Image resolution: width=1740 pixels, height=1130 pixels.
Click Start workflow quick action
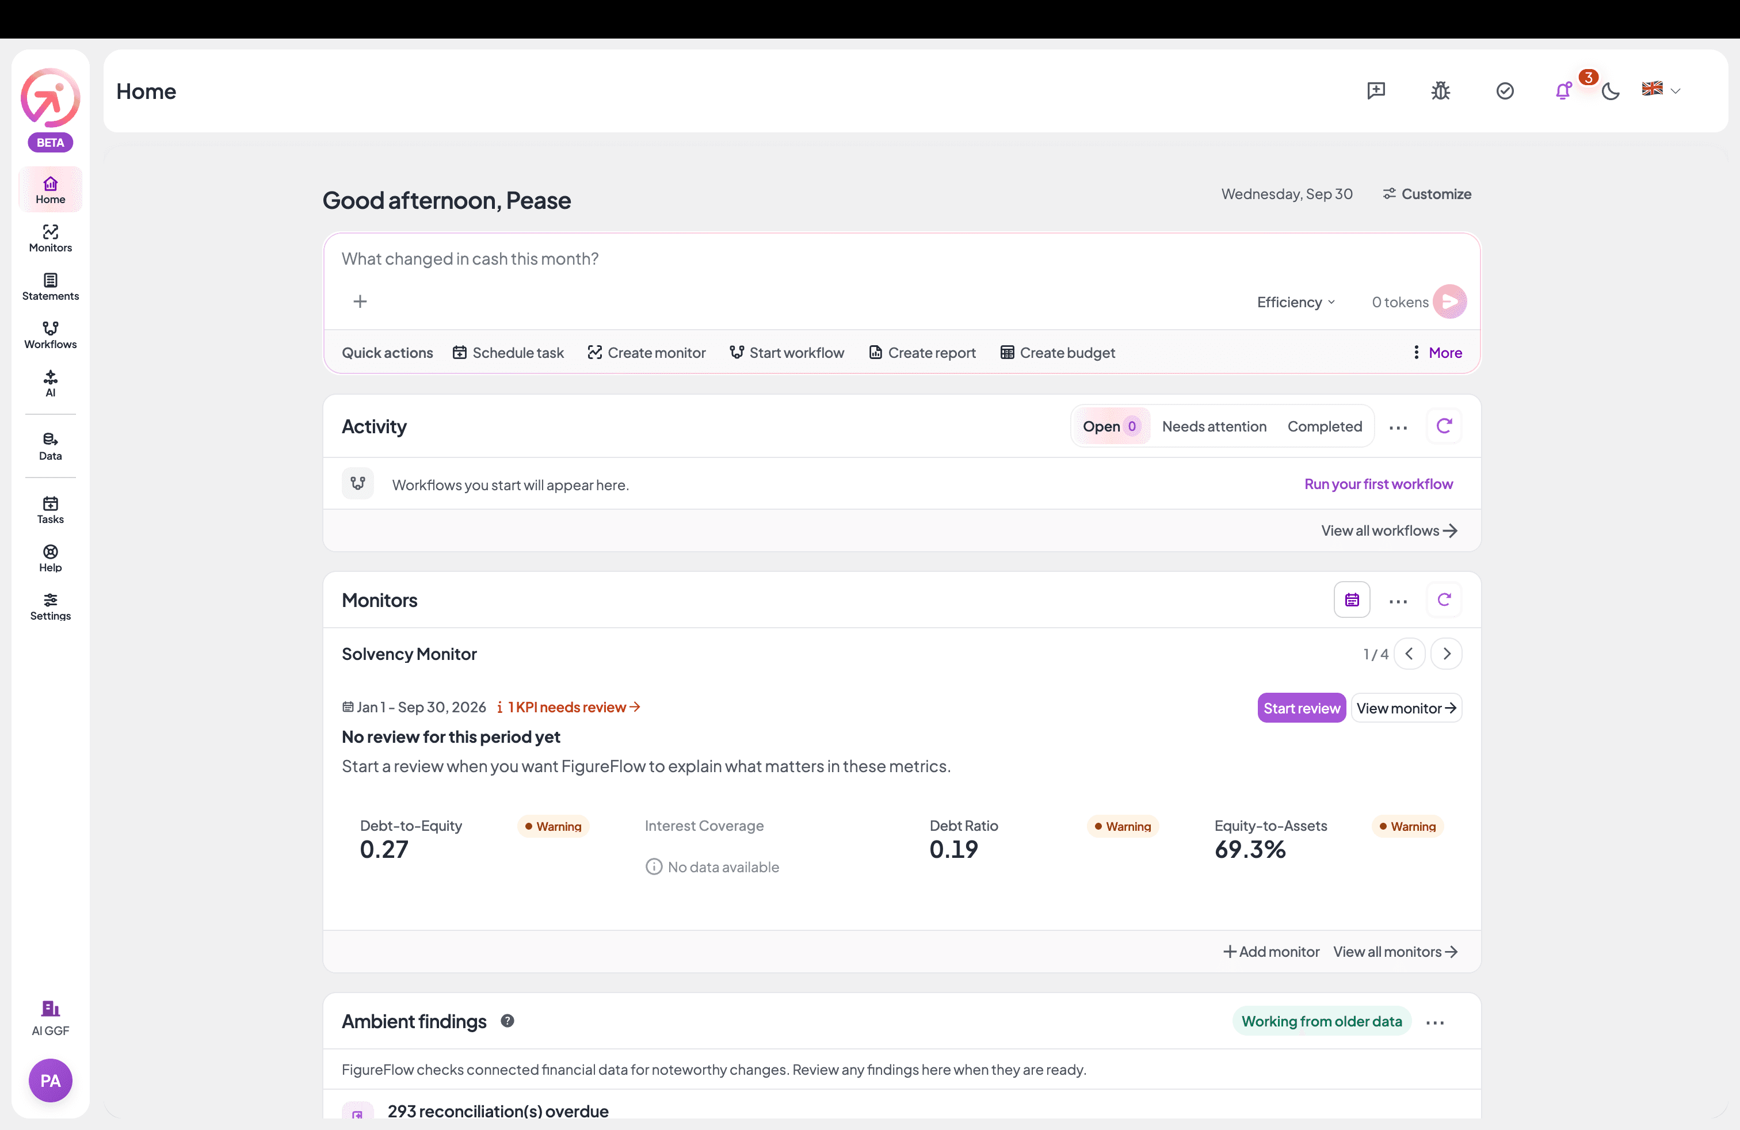(x=787, y=352)
